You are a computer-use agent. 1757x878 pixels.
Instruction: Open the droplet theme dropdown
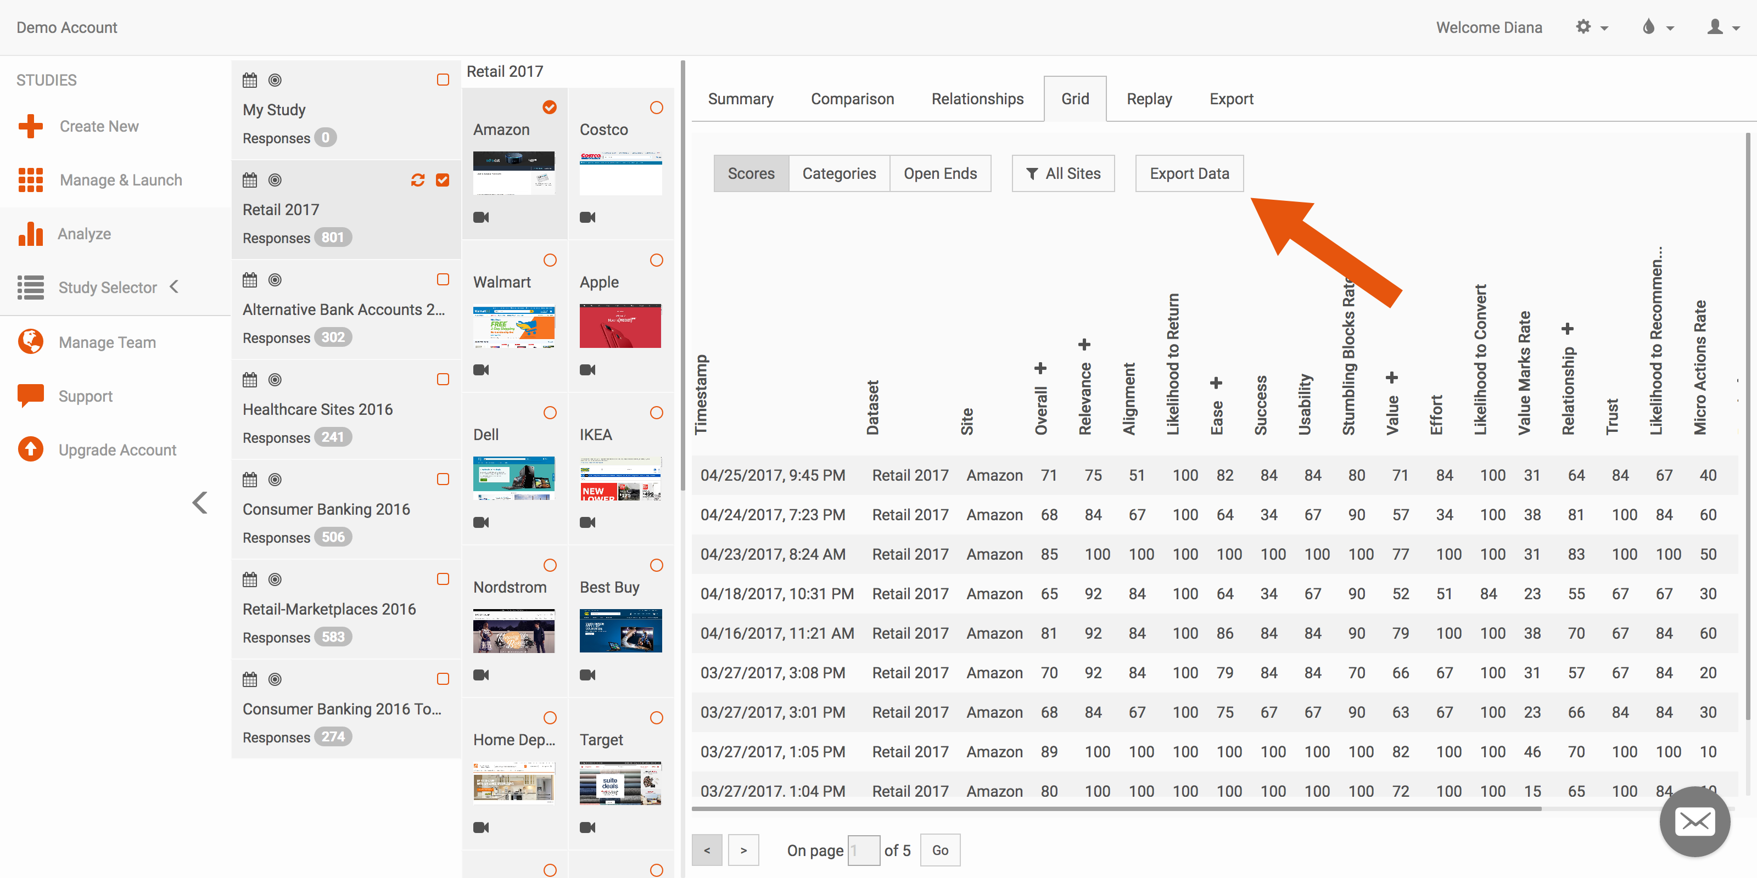point(1658,27)
